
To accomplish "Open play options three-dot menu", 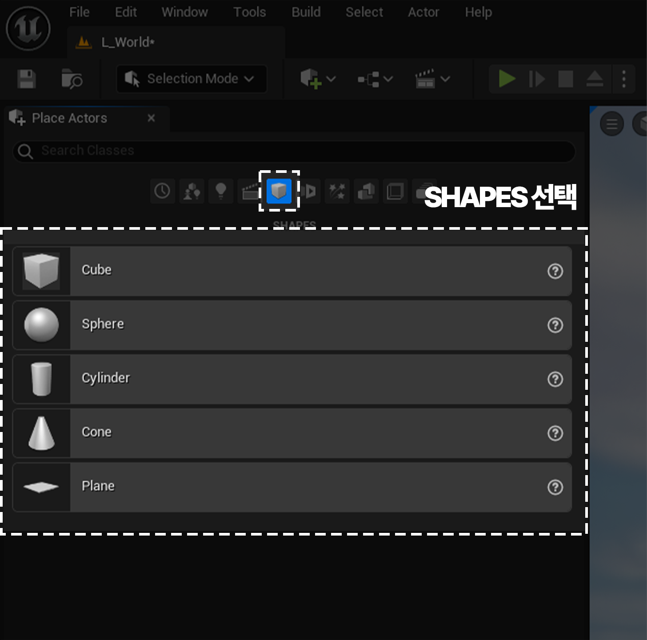I will click(624, 79).
